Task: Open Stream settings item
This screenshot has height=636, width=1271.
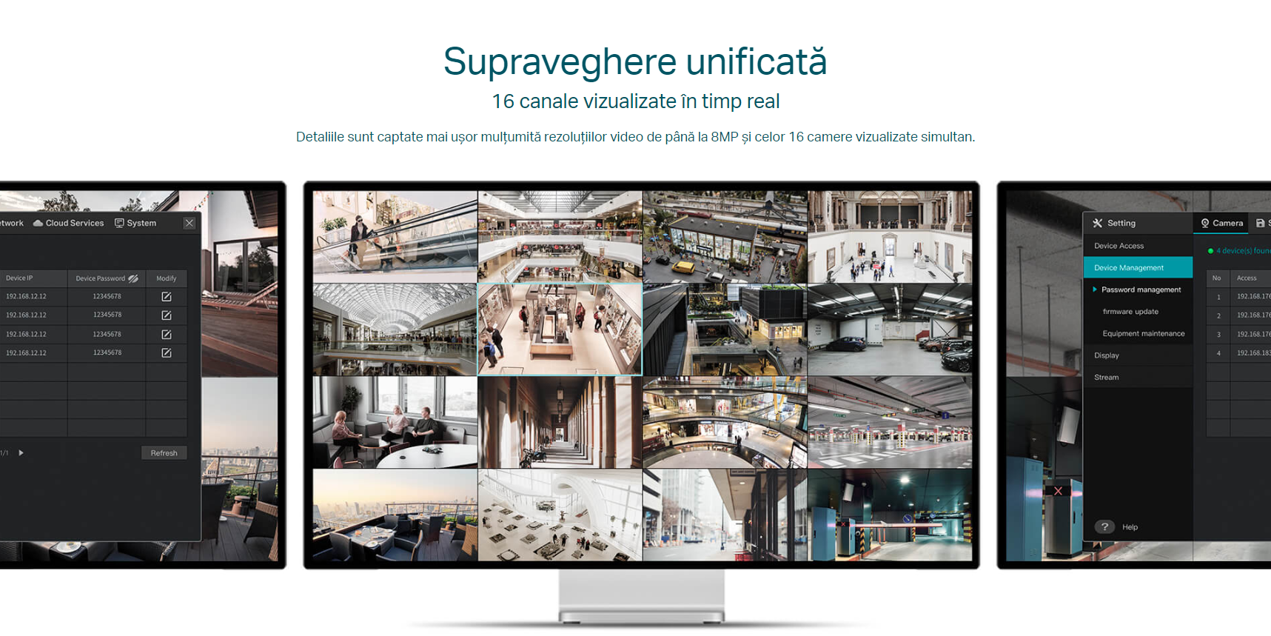Action: point(1138,378)
